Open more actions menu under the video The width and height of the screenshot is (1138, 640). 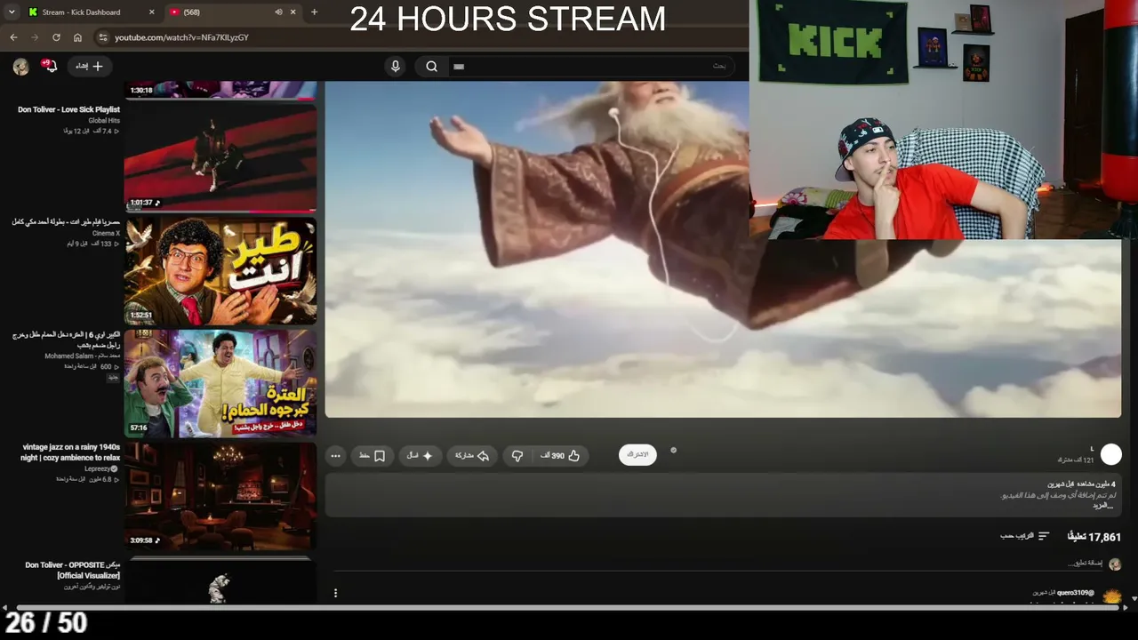(335, 456)
